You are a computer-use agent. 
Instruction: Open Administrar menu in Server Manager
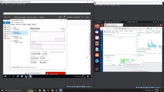pyautogui.click(x=70, y=17)
